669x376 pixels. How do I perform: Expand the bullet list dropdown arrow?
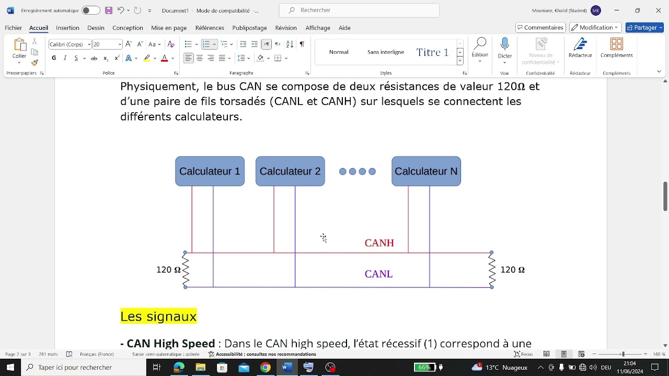(197, 44)
